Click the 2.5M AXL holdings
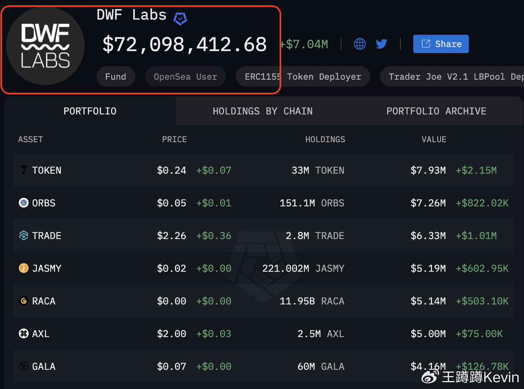This screenshot has width=524, height=389. point(321,334)
